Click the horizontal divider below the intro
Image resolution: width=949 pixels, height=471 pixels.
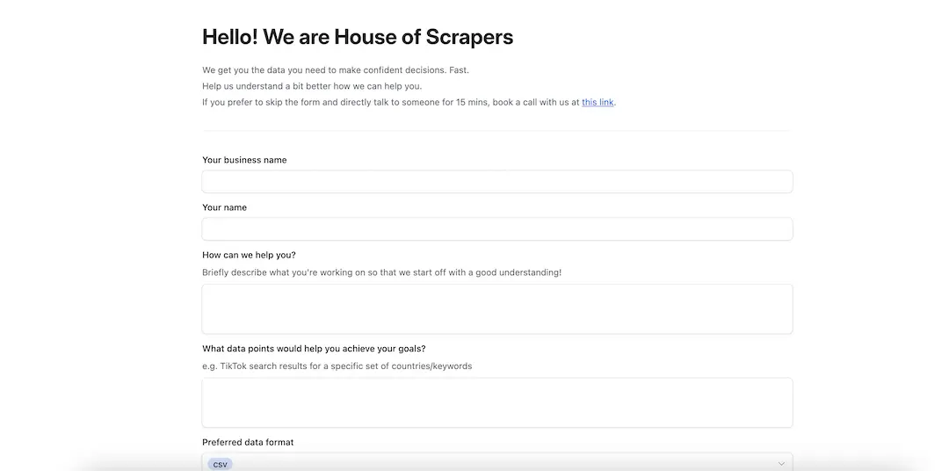point(496,130)
